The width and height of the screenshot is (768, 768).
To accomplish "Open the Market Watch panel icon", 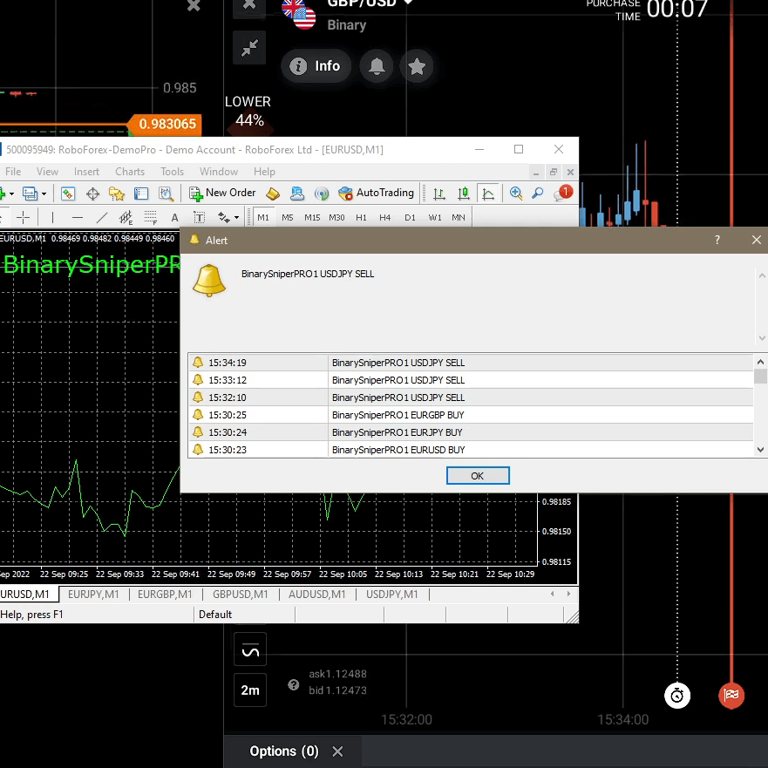I will [x=68, y=194].
